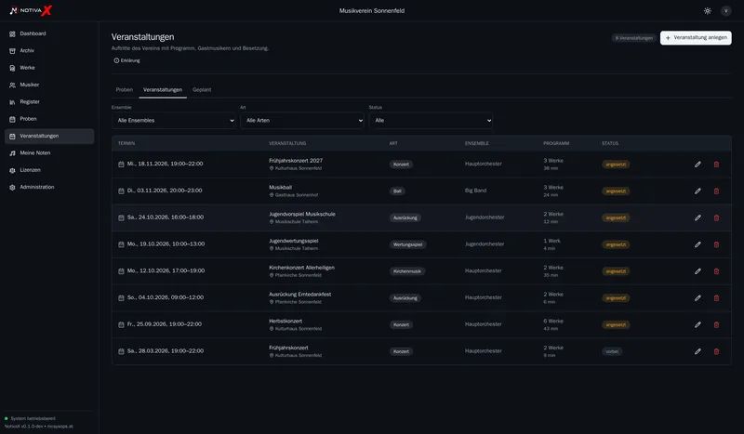
Task: Open the Ensemble filter dropdown
Action: [174, 121]
